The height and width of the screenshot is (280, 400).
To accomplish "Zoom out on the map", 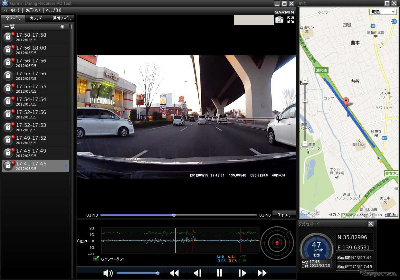I will point(305,144).
